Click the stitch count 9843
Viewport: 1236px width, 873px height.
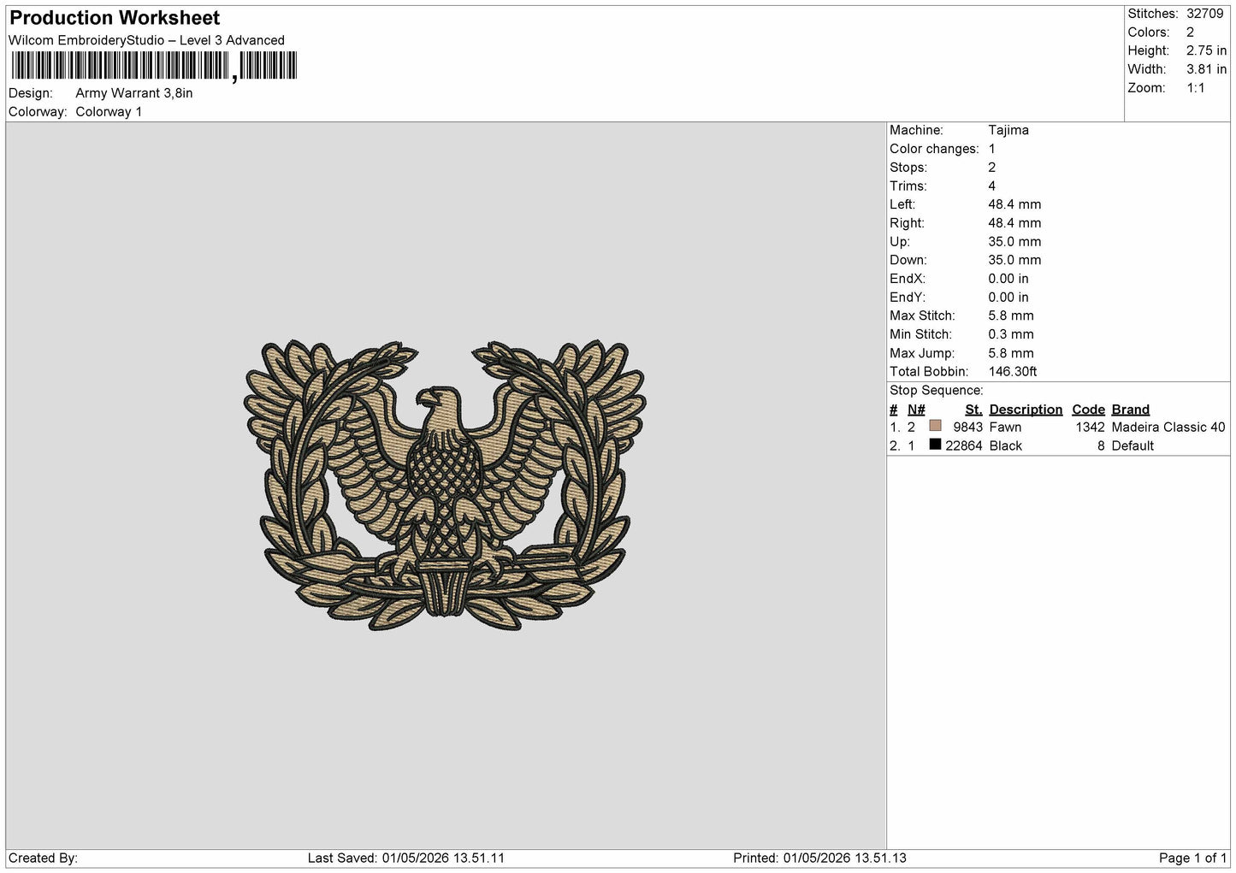pos(967,428)
